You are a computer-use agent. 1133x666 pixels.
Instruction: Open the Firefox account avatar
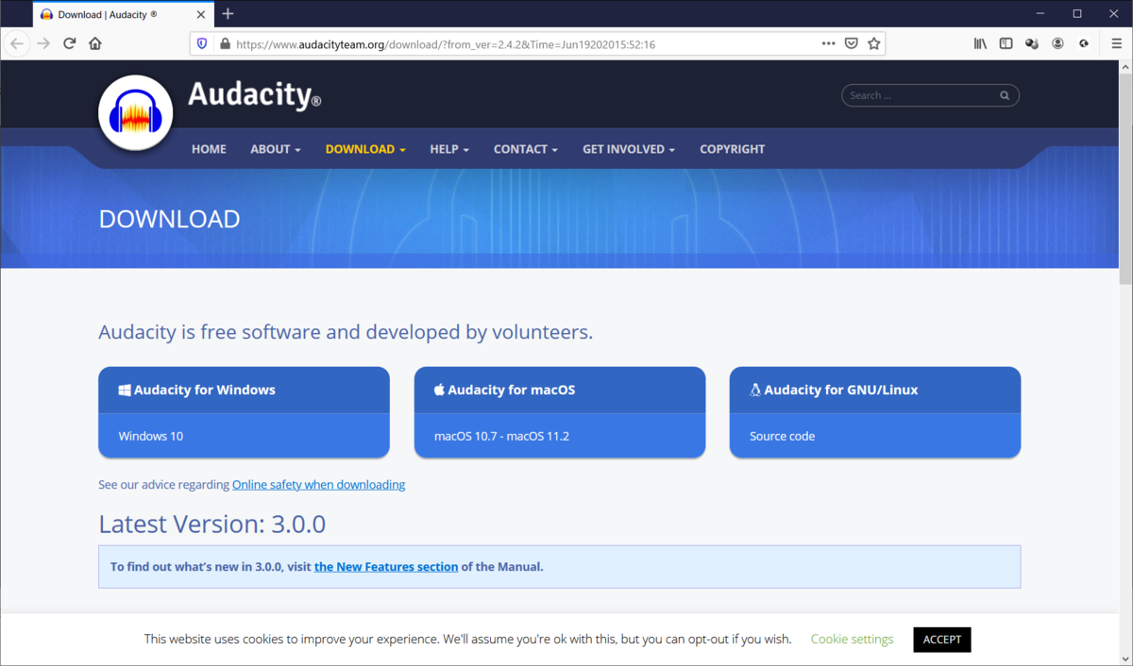(1058, 43)
